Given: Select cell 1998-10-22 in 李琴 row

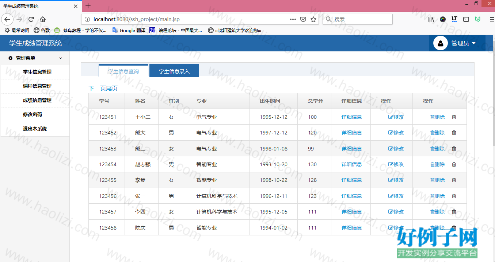Looking at the screenshot, I should click(x=274, y=180).
